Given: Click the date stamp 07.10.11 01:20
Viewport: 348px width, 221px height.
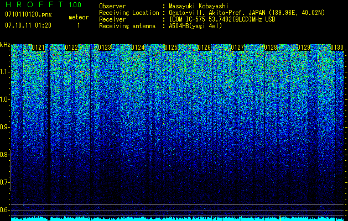Looking at the screenshot, I should pos(28,25).
